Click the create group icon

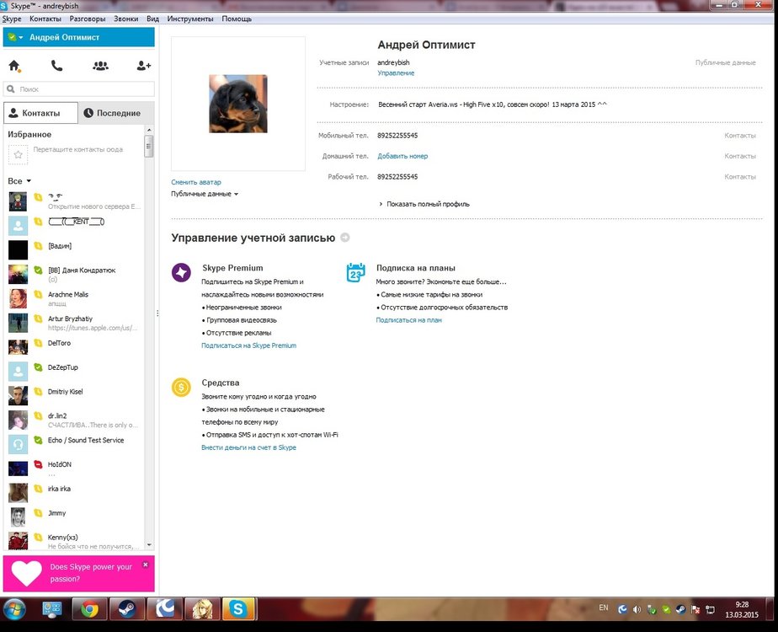pos(100,66)
